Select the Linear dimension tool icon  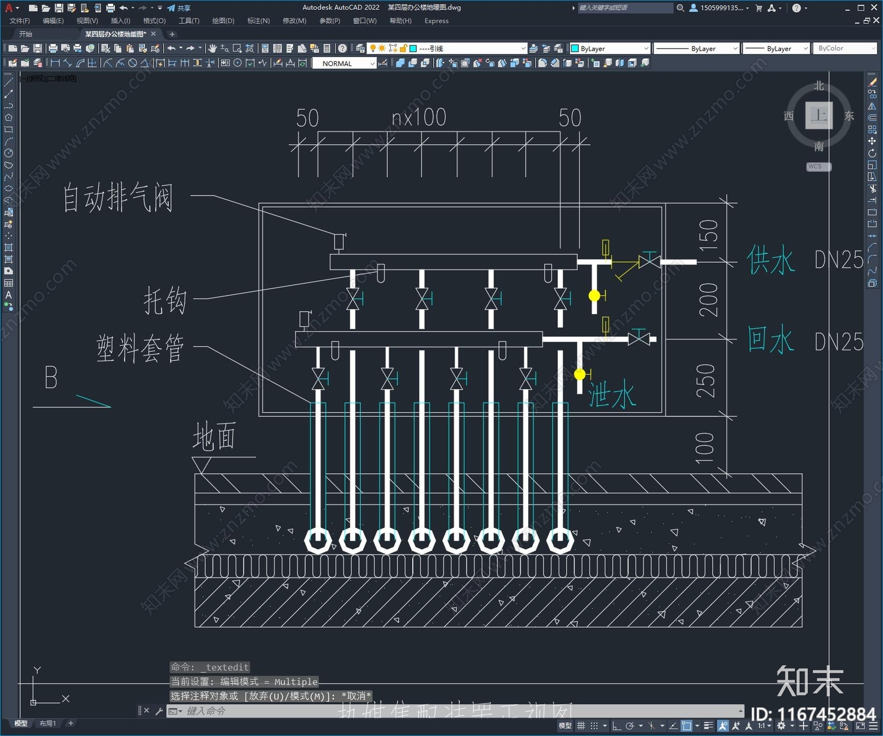pos(55,63)
